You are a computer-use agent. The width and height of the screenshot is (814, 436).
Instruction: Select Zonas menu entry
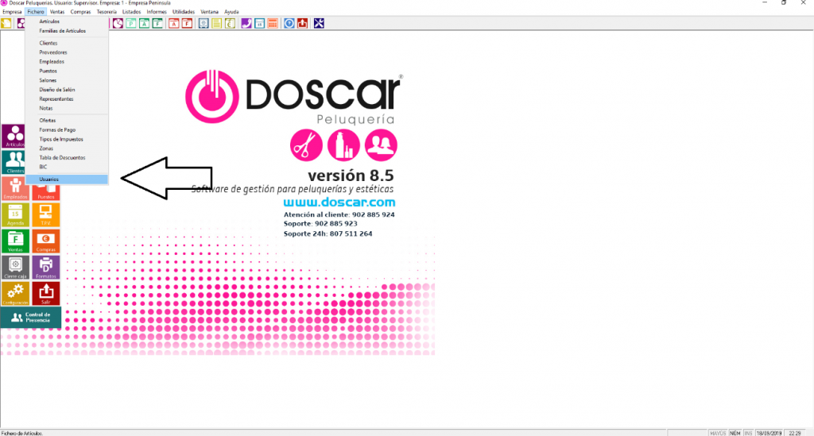click(x=67, y=149)
